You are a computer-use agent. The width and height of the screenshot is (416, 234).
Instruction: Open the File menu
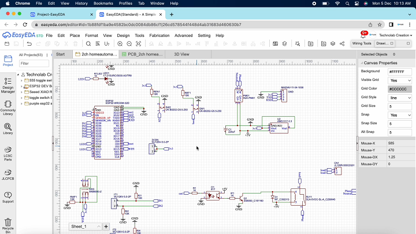[x=49, y=35]
